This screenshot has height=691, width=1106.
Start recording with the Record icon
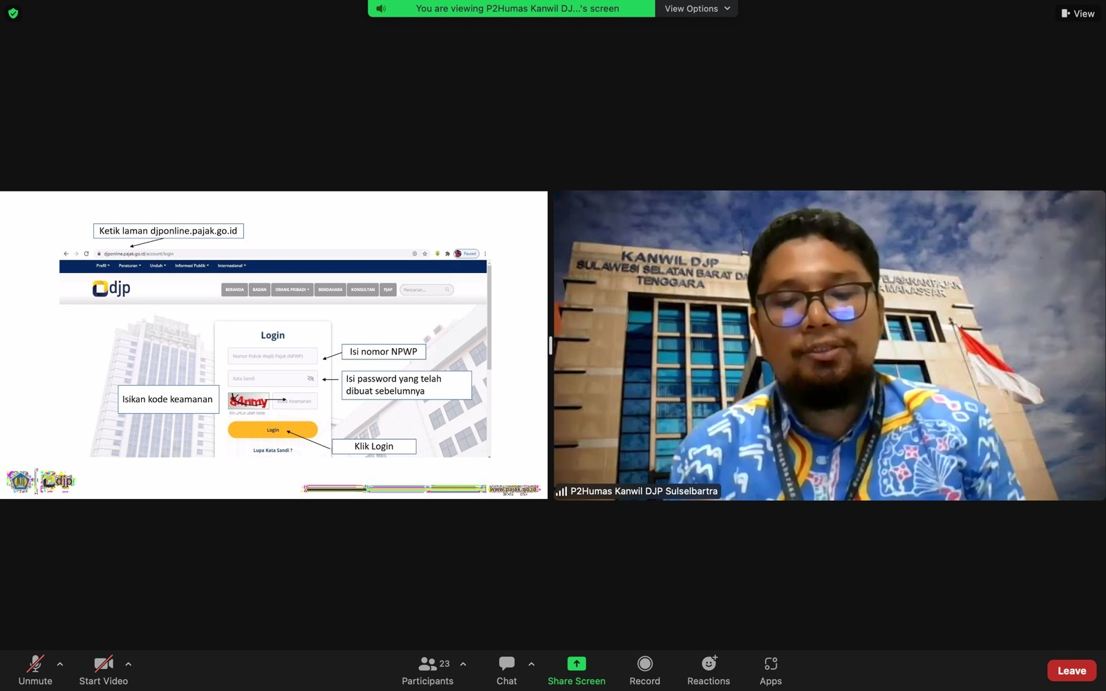pos(644,664)
